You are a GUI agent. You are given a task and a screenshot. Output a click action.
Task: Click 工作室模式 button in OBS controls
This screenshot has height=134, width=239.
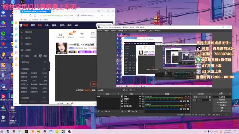222,105
